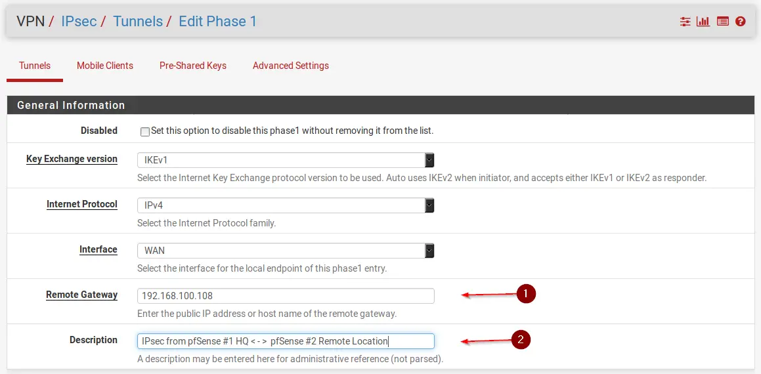Tick the Disabled phase1 checkbox
Viewport: 761px width, 374px height.
pos(145,131)
